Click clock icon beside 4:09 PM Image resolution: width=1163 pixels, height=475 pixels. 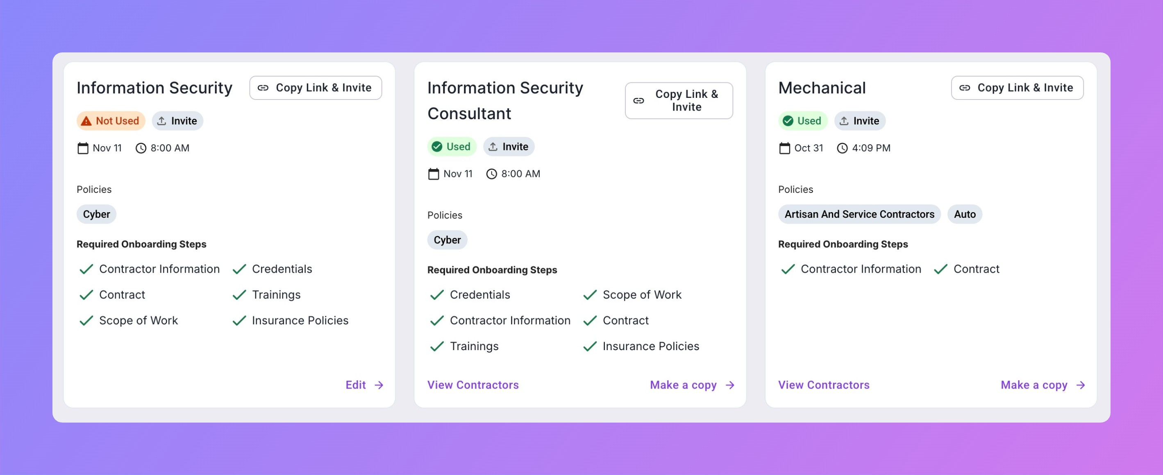click(842, 148)
